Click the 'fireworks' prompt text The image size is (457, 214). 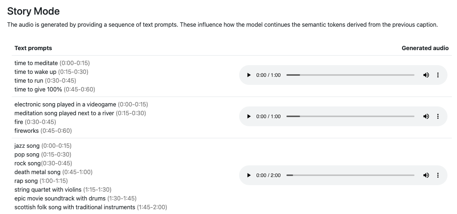[x=26, y=131]
